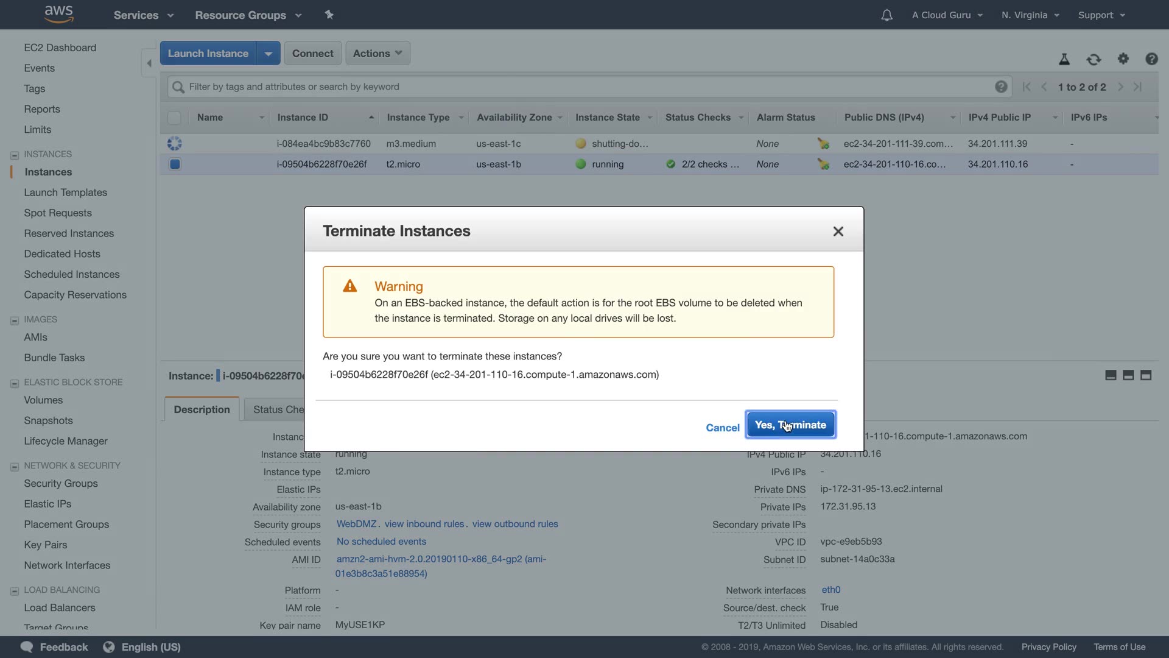Click the help question mark icon
The height and width of the screenshot is (658, 1169).
[x=1151, y=59]
